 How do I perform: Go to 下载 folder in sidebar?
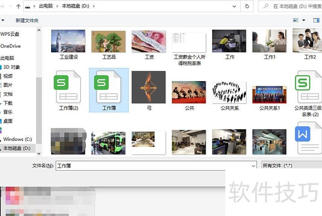click(x=8, y=103)
